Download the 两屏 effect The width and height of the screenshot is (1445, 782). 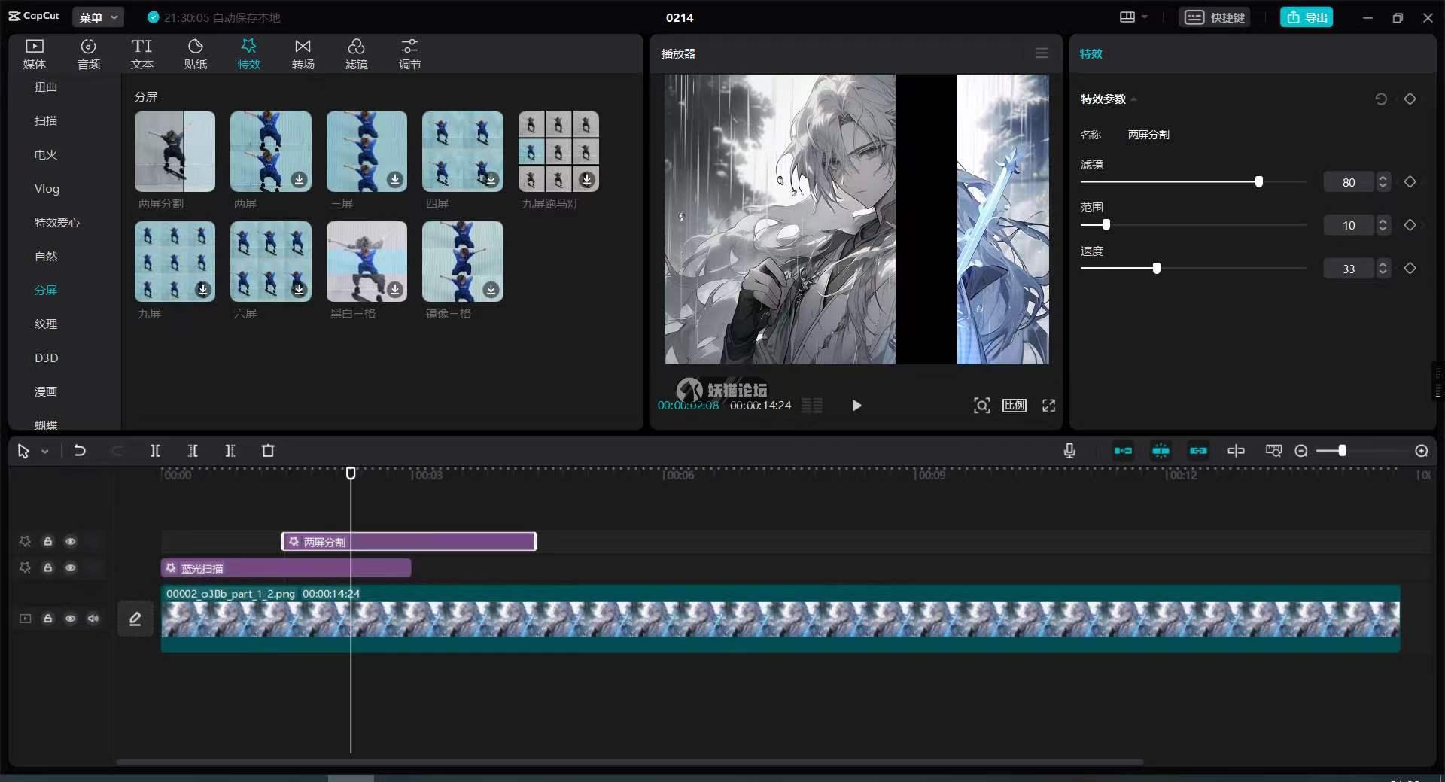pos(299,179)
